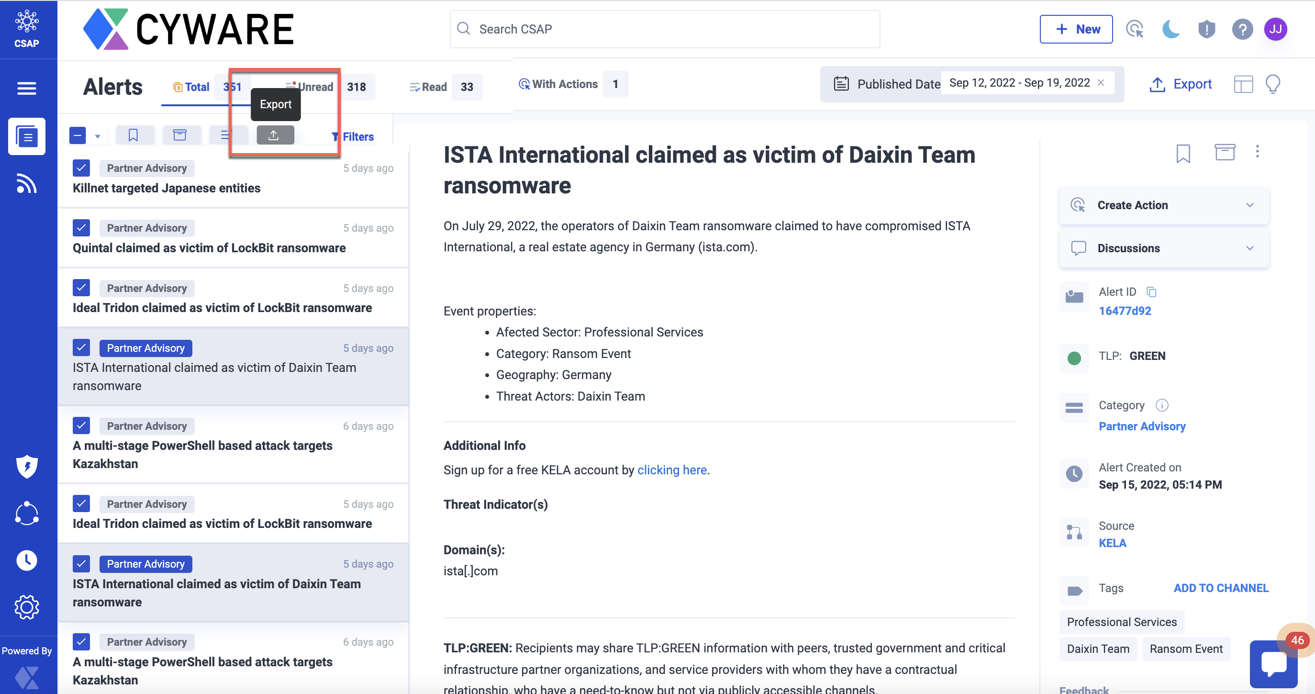1315x694 pixels.
Task: Open settings gear in left sidebar
Action: pyautogui.click(x=26, y=607)
